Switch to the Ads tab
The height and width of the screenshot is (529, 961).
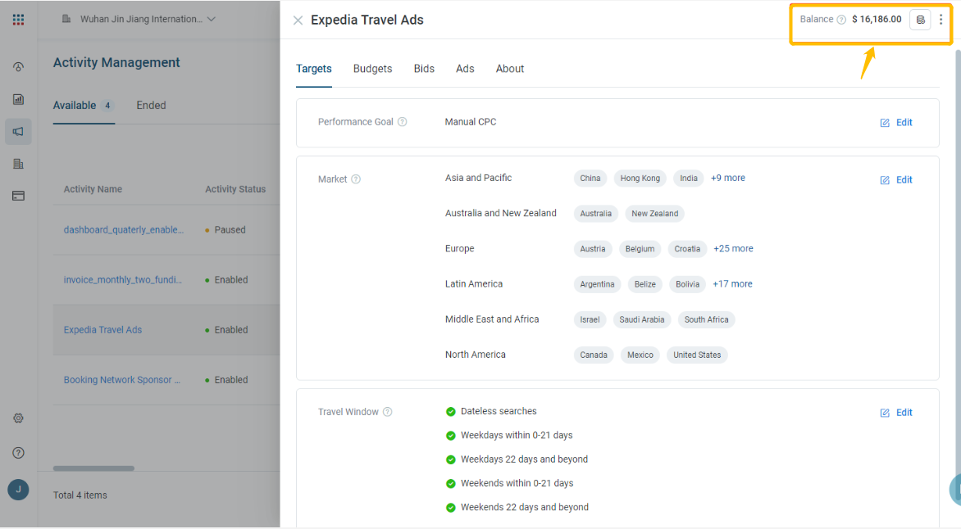465,69
